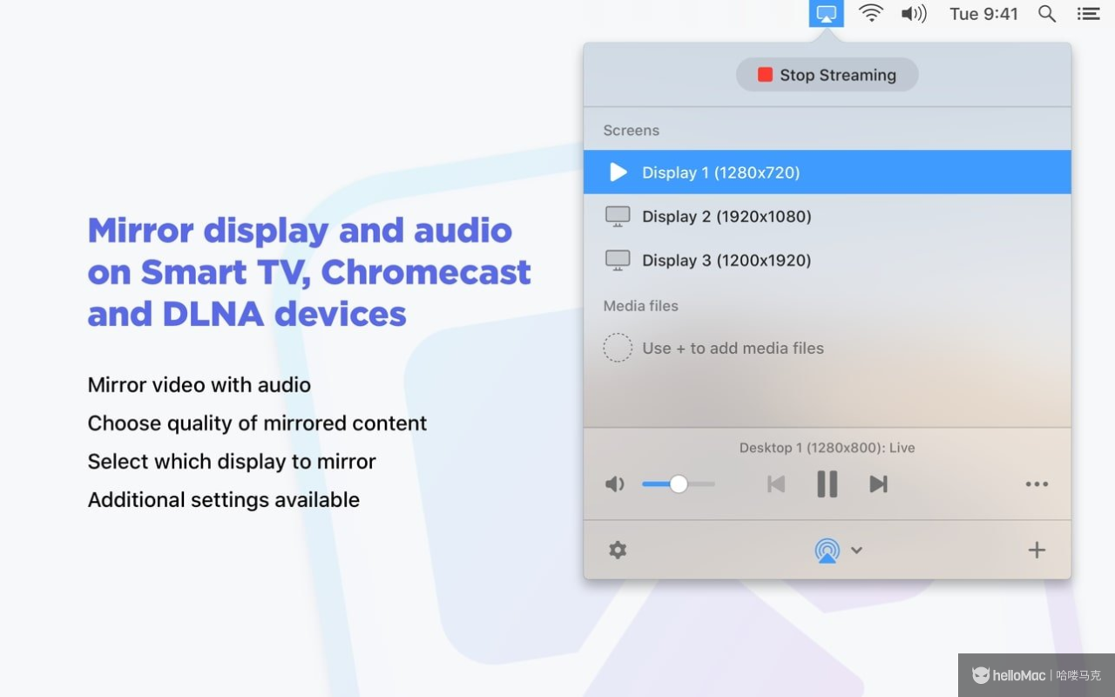Viewport: 1115px width, 697px height.
Task: Click the Tue 9:41 menu bar clock
Action: click(x=983, y=14)
